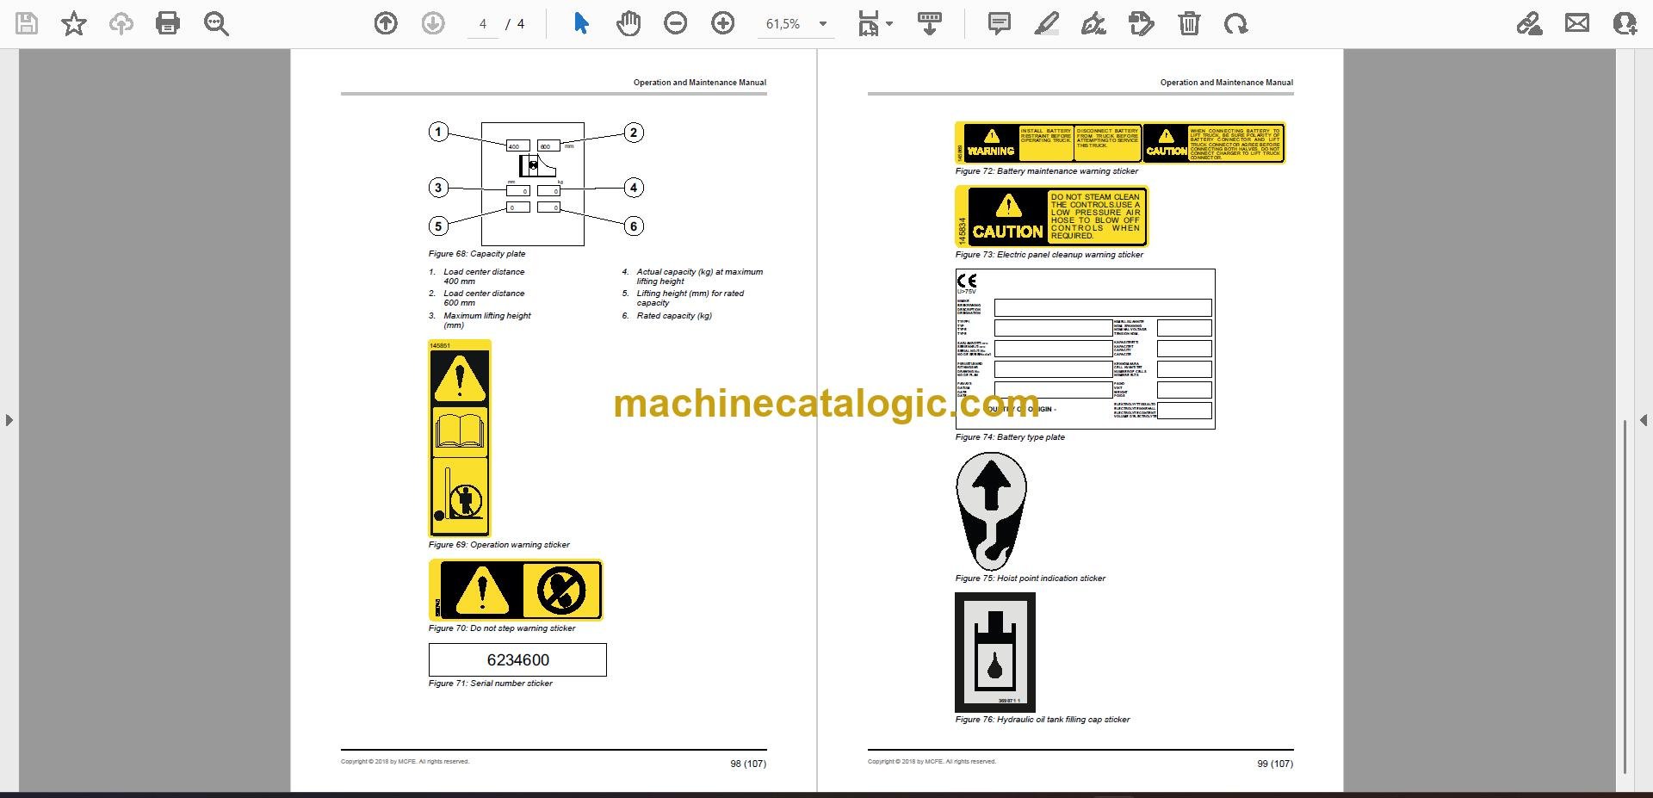Click the Figure 74: Battery type plate caption
This screenshot has height=798, width=1653.
tap(1010, 437)
